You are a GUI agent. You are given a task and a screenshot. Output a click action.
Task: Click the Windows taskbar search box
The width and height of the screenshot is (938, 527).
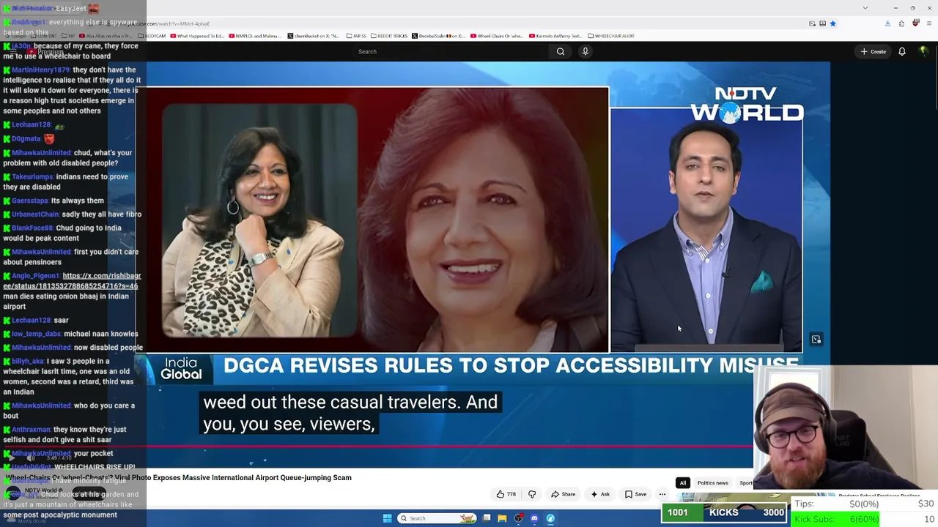click(x=437, y=518)
